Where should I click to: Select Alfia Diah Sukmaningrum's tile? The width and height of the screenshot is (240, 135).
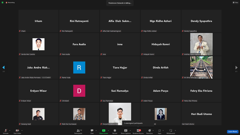[120, 21]
